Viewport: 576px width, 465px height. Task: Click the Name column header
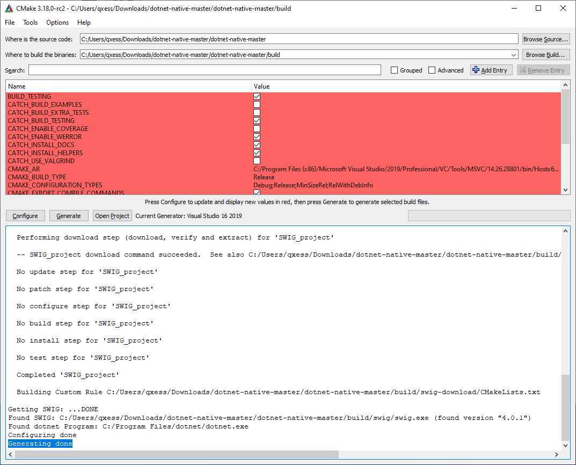tap(129, 86)
